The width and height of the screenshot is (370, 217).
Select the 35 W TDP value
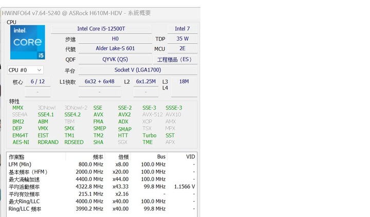pos(182,39)
